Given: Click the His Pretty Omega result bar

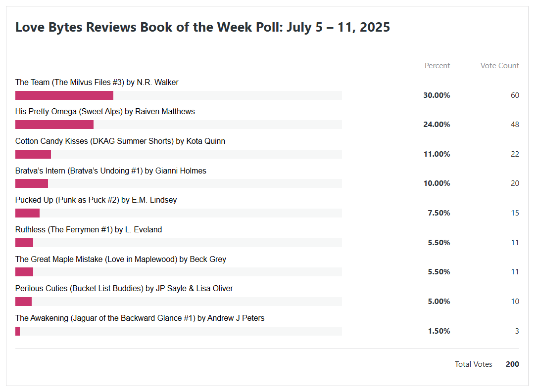Looking at the screenshot, I should pos(54,125).
